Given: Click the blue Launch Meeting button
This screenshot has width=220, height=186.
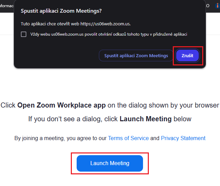Looking at the screenshot, I should click(109, 163).
